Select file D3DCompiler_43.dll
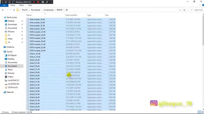Viewport: 204px width, 114px height. [37, 51]
